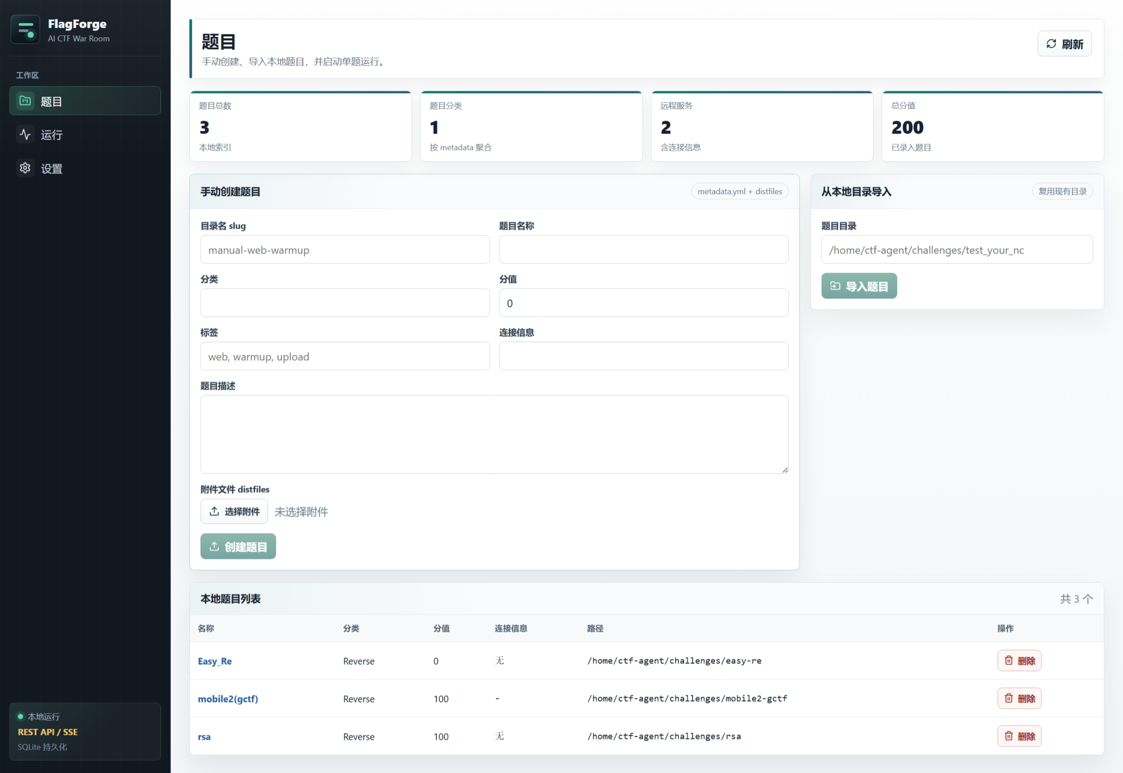Focus the 分值 number field
Viewport: 1123px width, 773px height.
tap(644, 303)
